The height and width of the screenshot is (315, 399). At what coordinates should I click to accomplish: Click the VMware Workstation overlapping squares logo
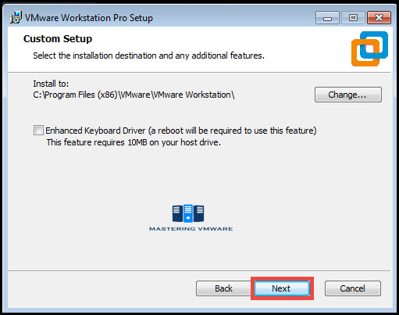click(x=369, y=48)
